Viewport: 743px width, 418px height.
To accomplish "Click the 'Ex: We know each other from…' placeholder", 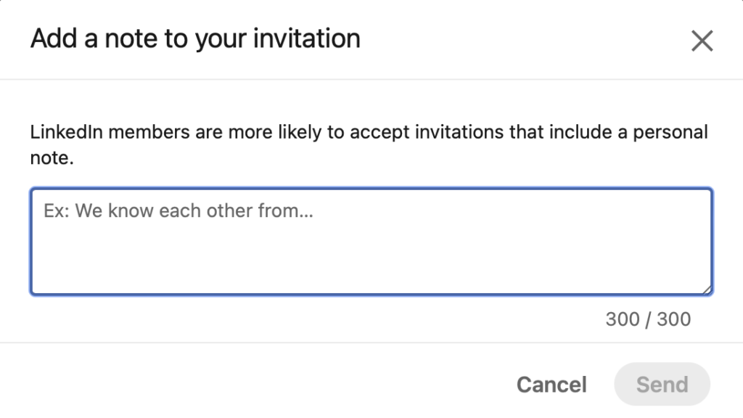I will [178, 211].
